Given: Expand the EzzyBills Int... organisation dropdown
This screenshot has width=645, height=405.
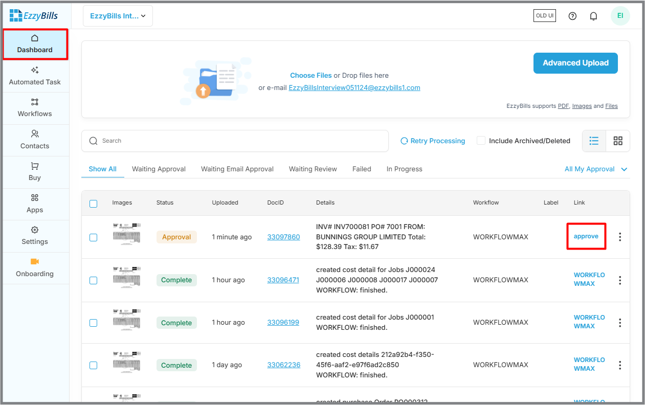Looking at the screenshot, I should coord(118,16).
